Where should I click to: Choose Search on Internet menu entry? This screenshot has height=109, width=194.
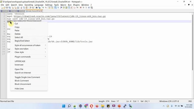(x=23, y=73)
